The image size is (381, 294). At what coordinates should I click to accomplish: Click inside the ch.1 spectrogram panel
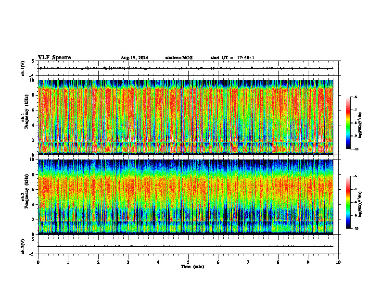(186, 117)
